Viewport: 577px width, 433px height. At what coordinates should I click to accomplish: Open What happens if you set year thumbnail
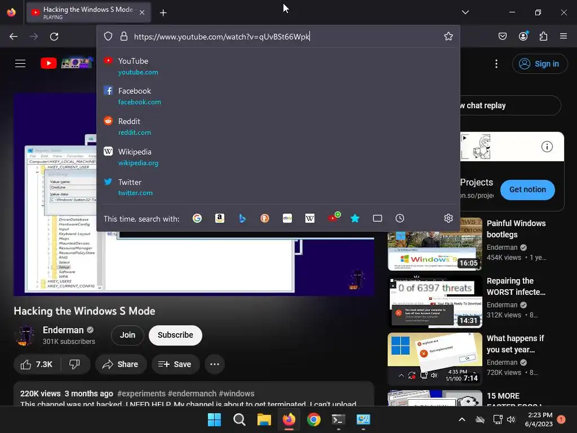click(x=434, y=359)
